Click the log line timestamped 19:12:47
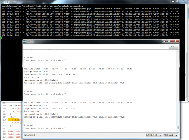 coord(90,14)
